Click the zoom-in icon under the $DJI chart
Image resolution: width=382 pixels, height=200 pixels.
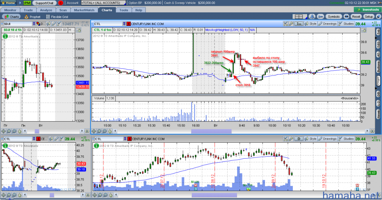pyautogui.click(x=9, y=131)
